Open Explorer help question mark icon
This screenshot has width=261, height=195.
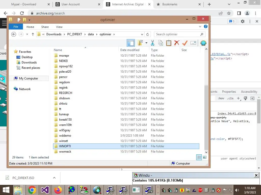click(x=206, y=26)
